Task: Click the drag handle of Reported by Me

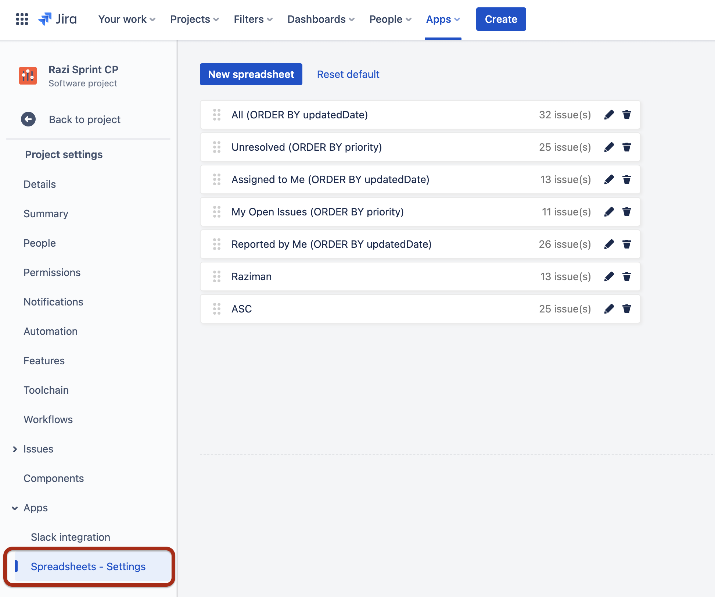Action: (217, 244)
